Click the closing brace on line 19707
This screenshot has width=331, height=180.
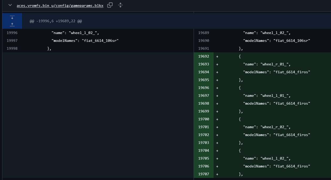[241, 174]
